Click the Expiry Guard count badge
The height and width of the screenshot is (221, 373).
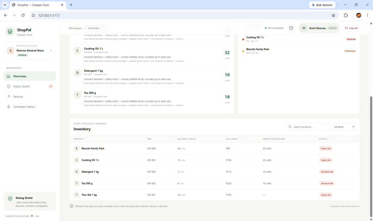click(50, 86)
